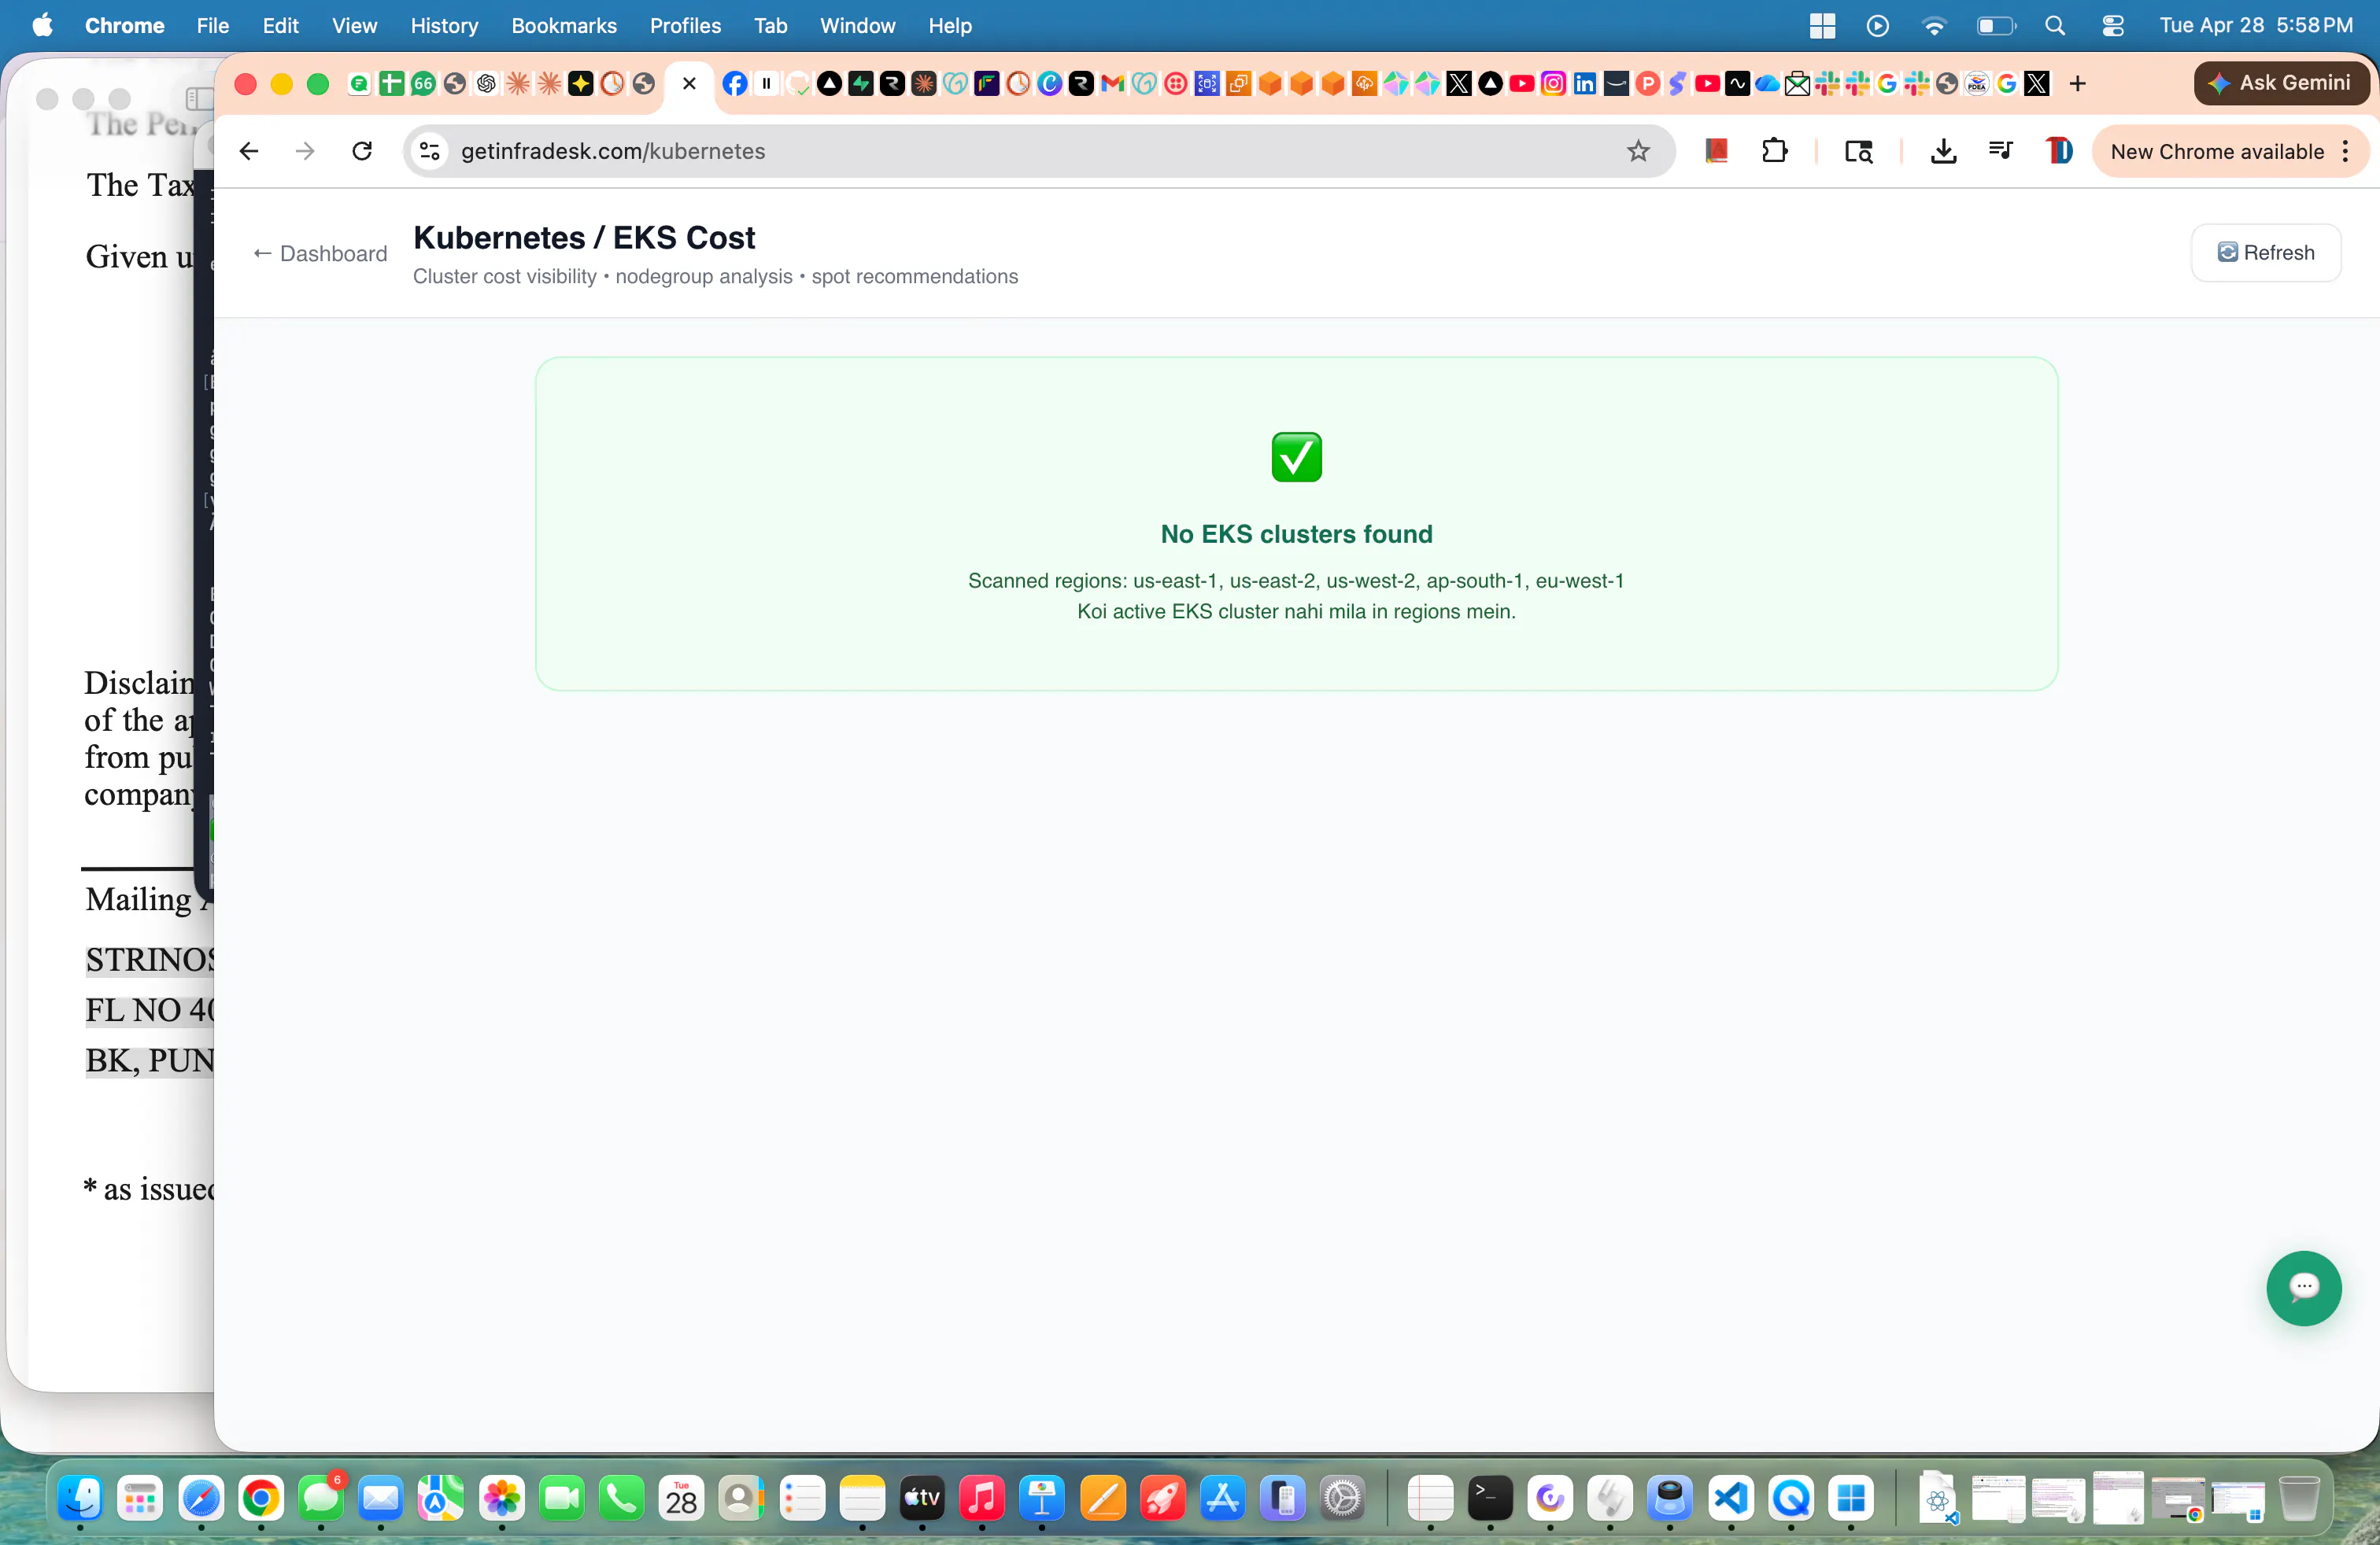Image resolution: width=2380 pixels, height=1545 pixels.
Task: Open Spotlight search in the menu bar
Action: pyautogui.click(x=2055, y=26)
